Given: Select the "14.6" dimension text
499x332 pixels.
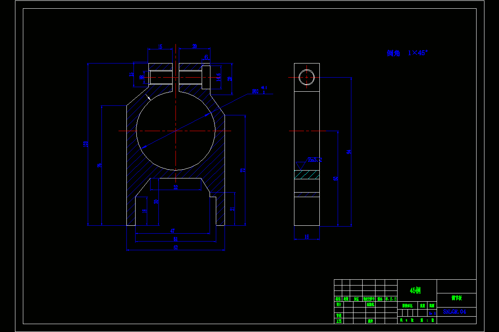Looking at the screenshot, I should click(218, 77).
